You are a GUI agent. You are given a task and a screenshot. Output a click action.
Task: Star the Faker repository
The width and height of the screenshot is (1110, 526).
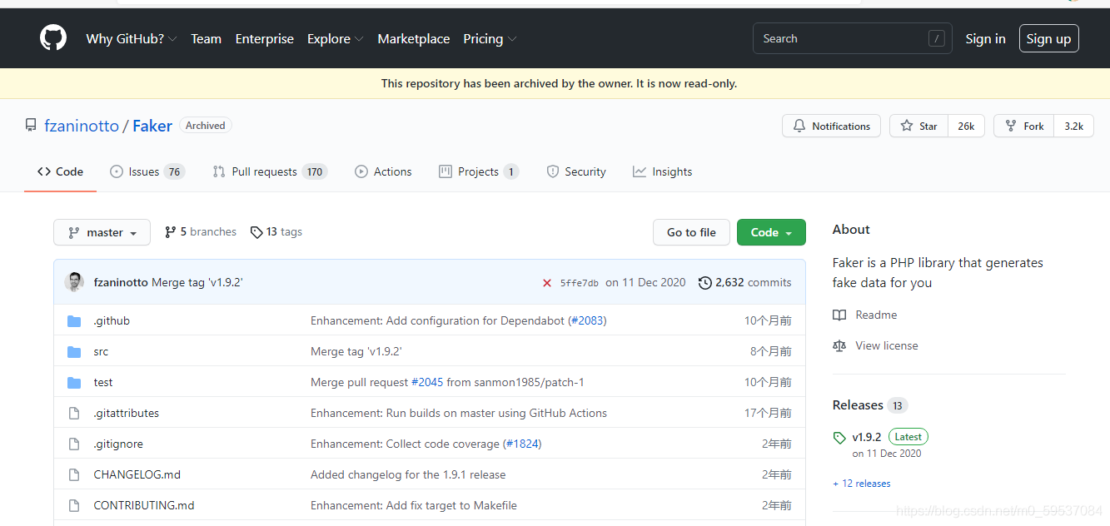(918, 126)
